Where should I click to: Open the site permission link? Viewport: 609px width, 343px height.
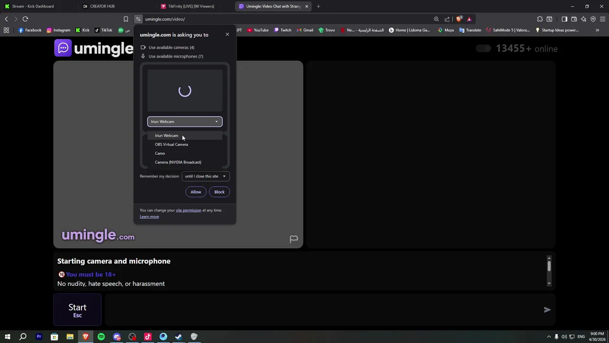[x=188, y=210]
